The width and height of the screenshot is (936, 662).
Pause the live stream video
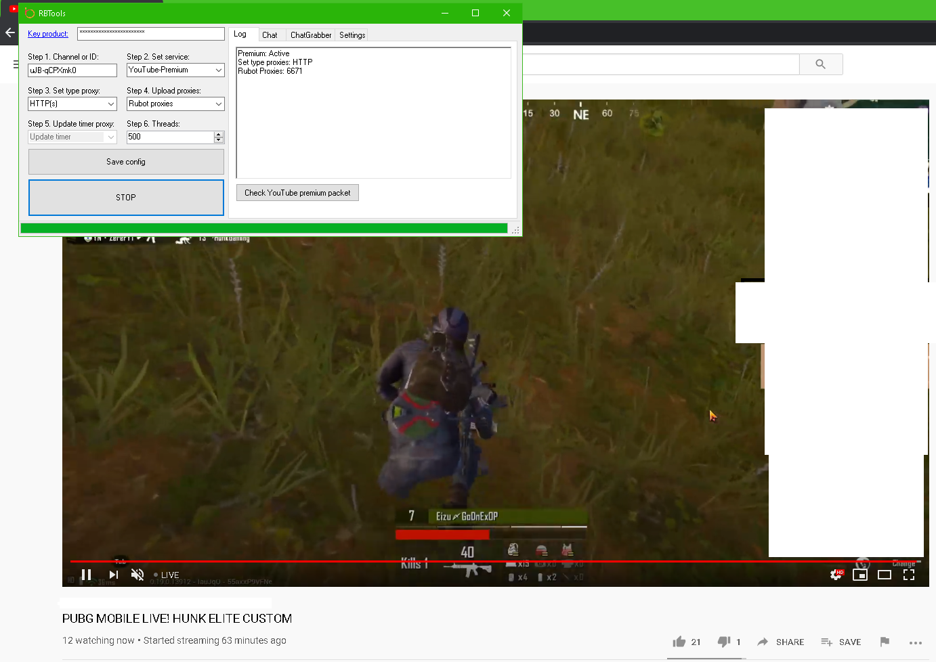(x=86, y=575)
